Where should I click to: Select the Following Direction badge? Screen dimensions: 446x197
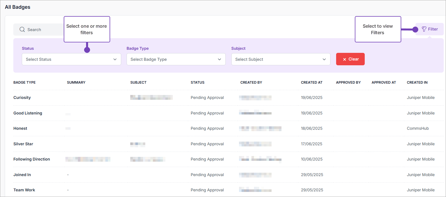tap(32, 159)
